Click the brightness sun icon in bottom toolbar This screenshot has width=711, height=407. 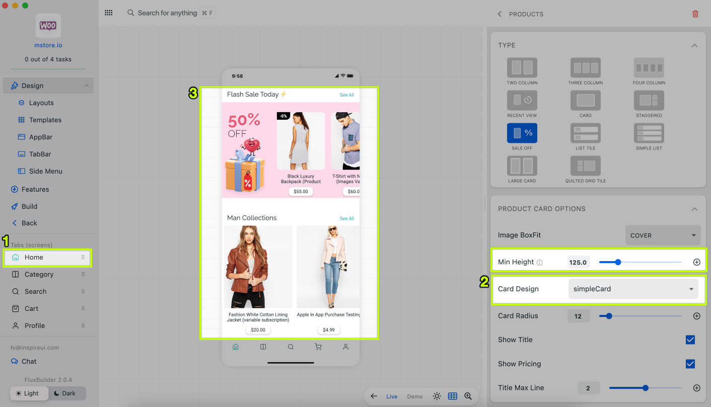437,396
